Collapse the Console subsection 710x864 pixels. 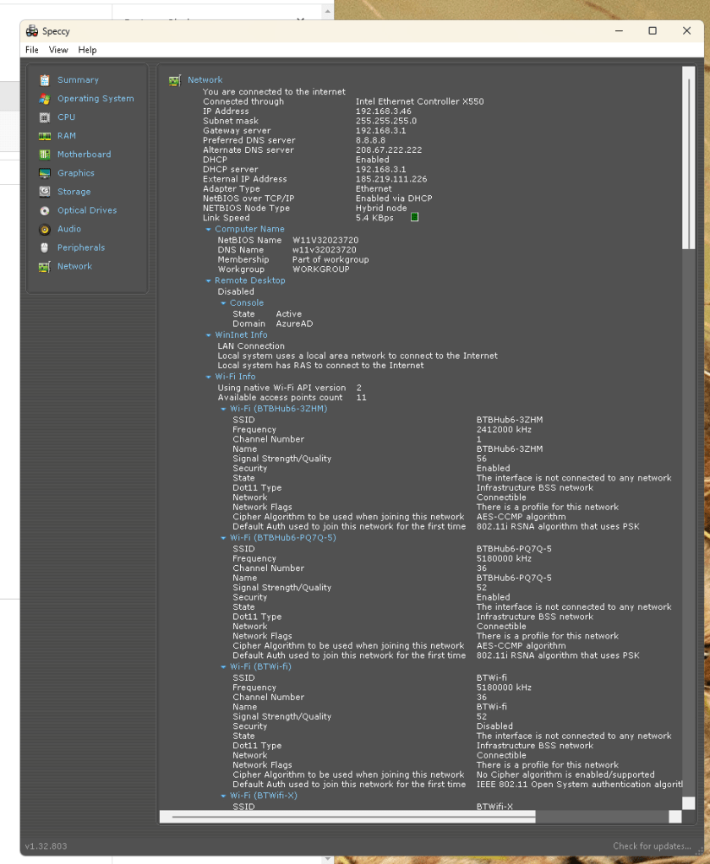click(x=223, y=303)
